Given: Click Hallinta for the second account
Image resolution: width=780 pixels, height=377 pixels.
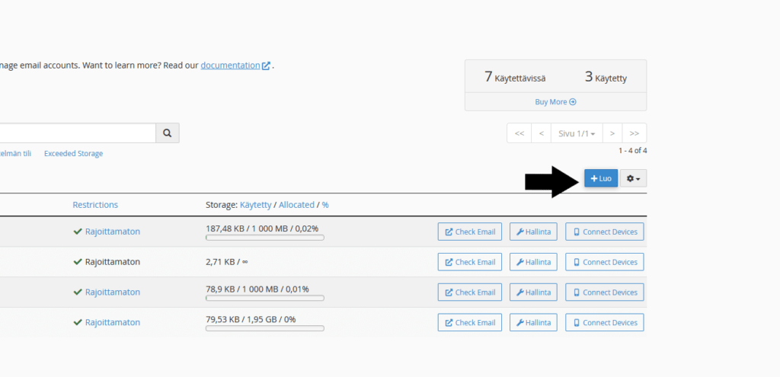Looking at the screenshot, I should (533, 262).
